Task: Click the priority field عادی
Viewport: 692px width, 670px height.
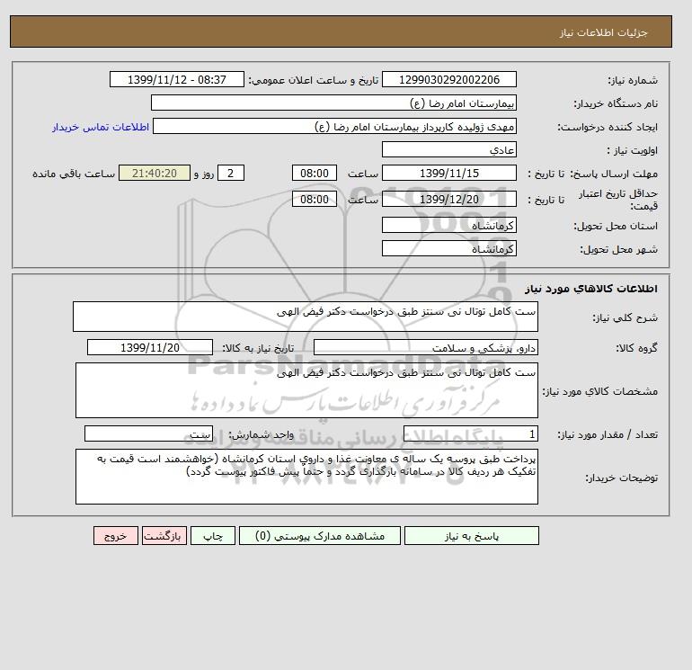Action: click(x=448, y=149)
